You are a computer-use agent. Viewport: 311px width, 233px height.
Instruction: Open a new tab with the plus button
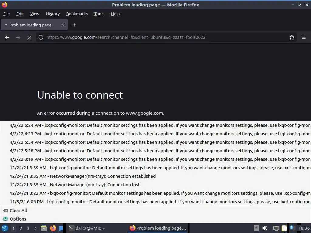(x=74, y=25)
